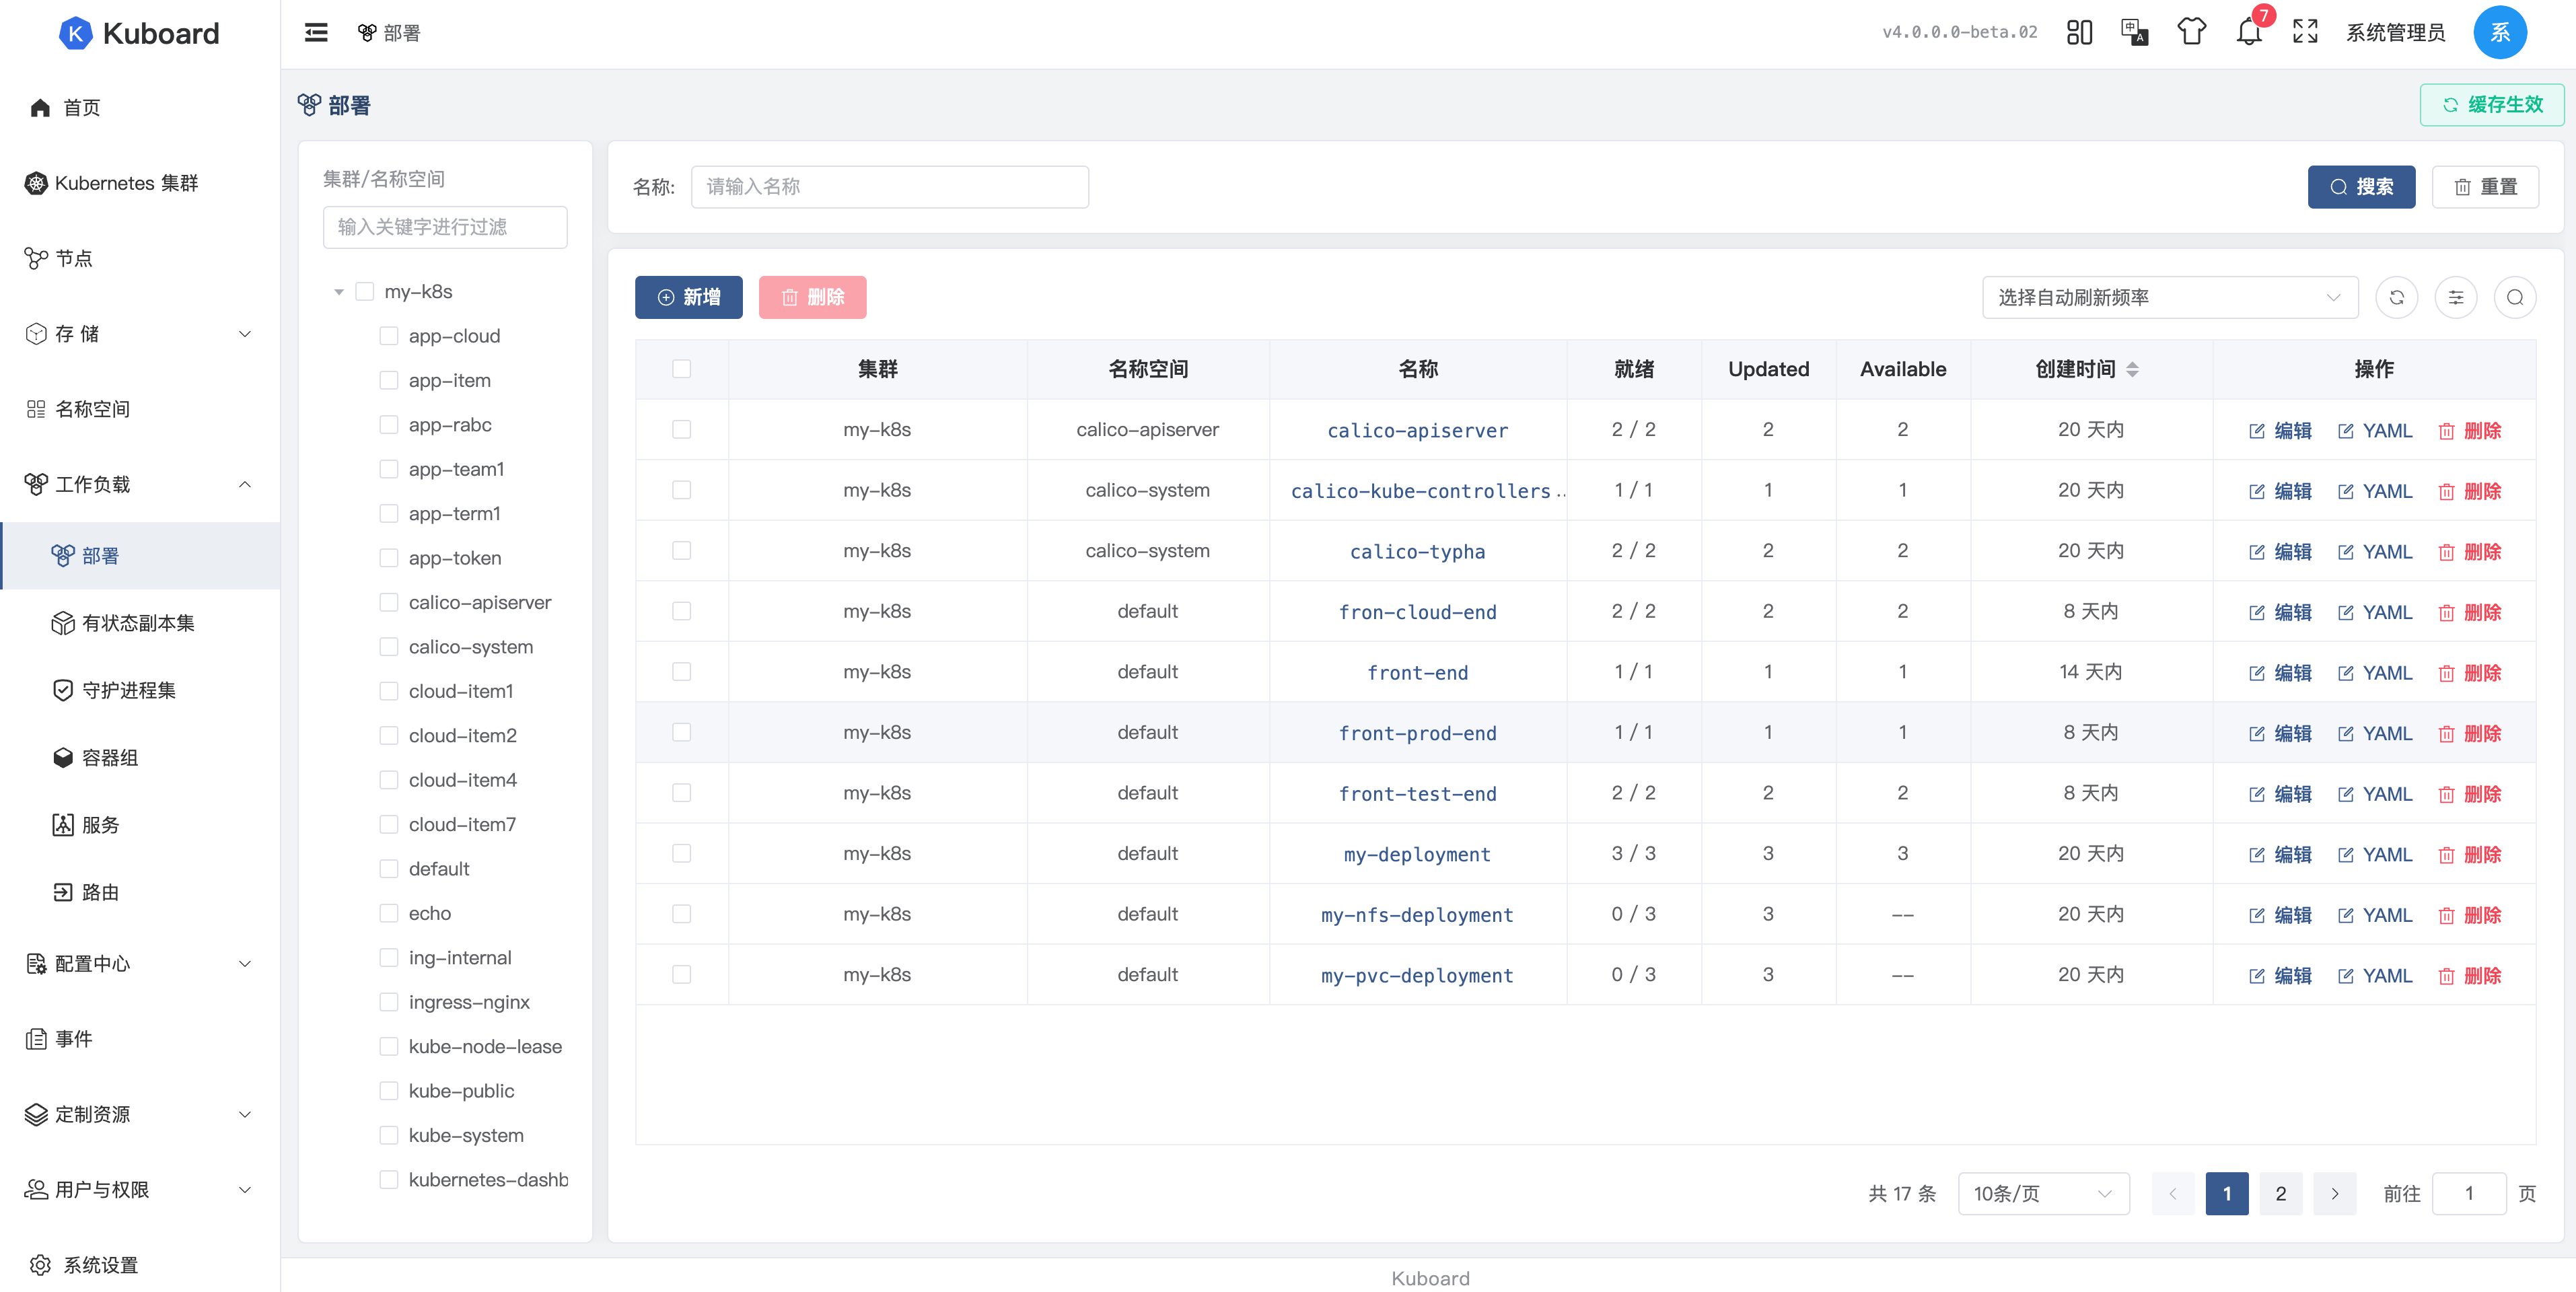Open 服务 menu item
The image size is (2576, 1292).
click(140, 825)
